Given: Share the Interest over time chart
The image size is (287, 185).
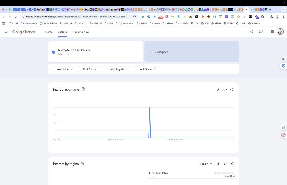Looking at the screenshot, I should tap(232, 90).
